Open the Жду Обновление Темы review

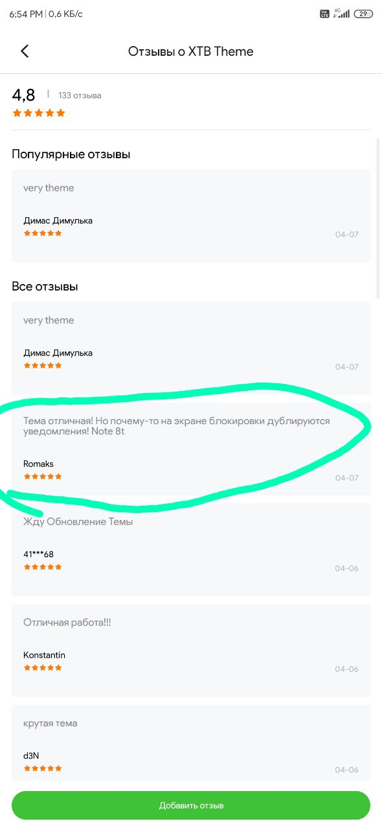tap(191, 549)
